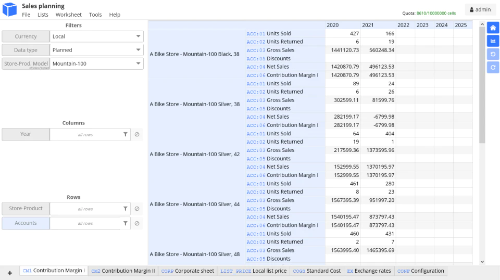Open the chart view icon in sidebar
The width and height of the screenshot is (500, 280).
[x=493, y=41]
